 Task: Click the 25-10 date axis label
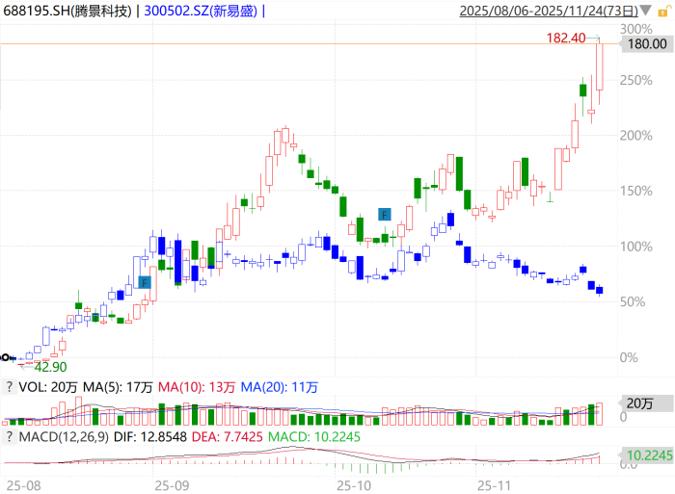point(354,485)
